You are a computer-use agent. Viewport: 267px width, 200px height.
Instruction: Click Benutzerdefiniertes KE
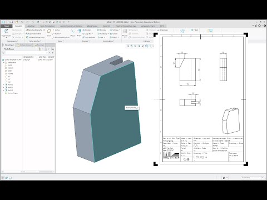point(35,30)
